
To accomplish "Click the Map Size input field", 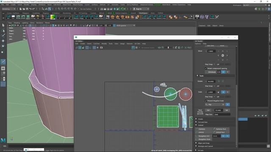I will 222,114.
